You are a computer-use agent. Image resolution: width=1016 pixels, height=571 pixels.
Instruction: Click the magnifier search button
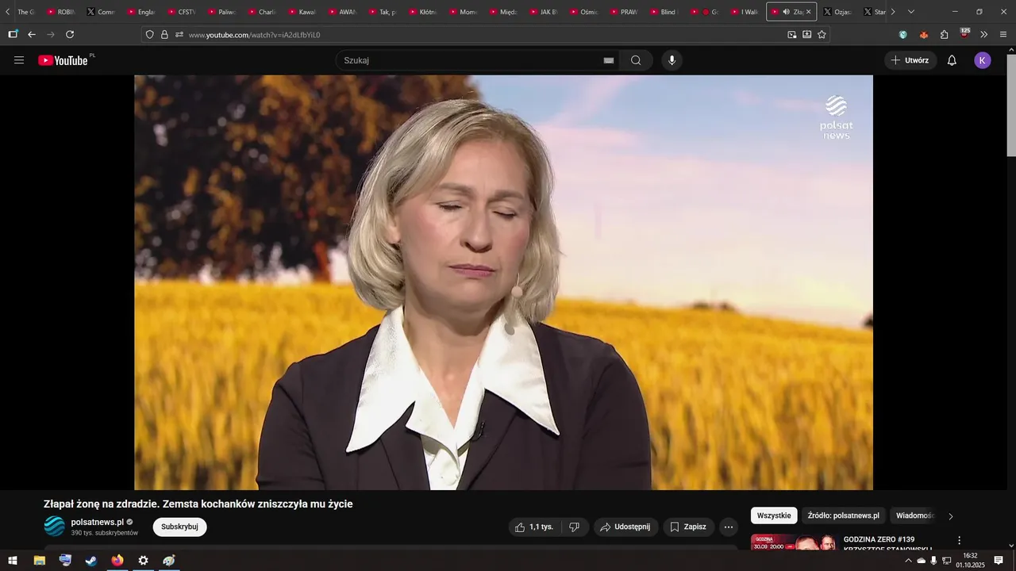[x=636, y=60]
